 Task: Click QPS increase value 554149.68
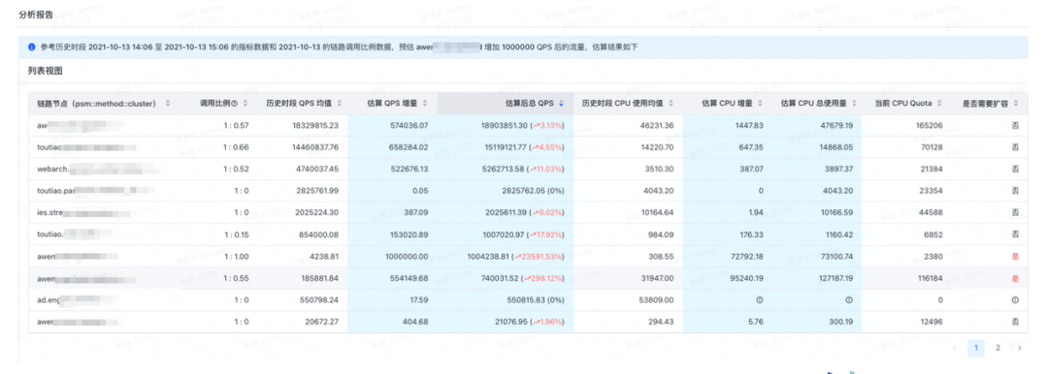pos(410,278)
